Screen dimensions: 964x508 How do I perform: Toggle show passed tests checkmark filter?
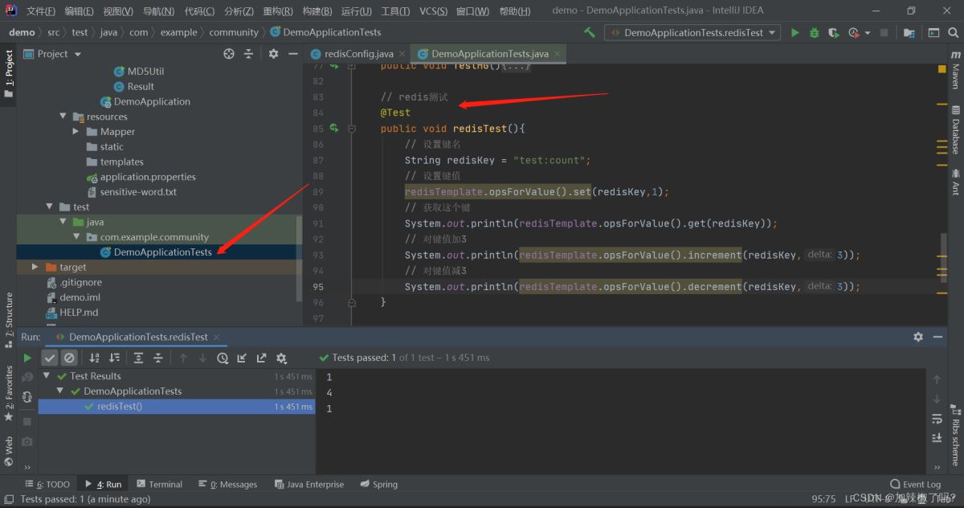click(50, 358)
